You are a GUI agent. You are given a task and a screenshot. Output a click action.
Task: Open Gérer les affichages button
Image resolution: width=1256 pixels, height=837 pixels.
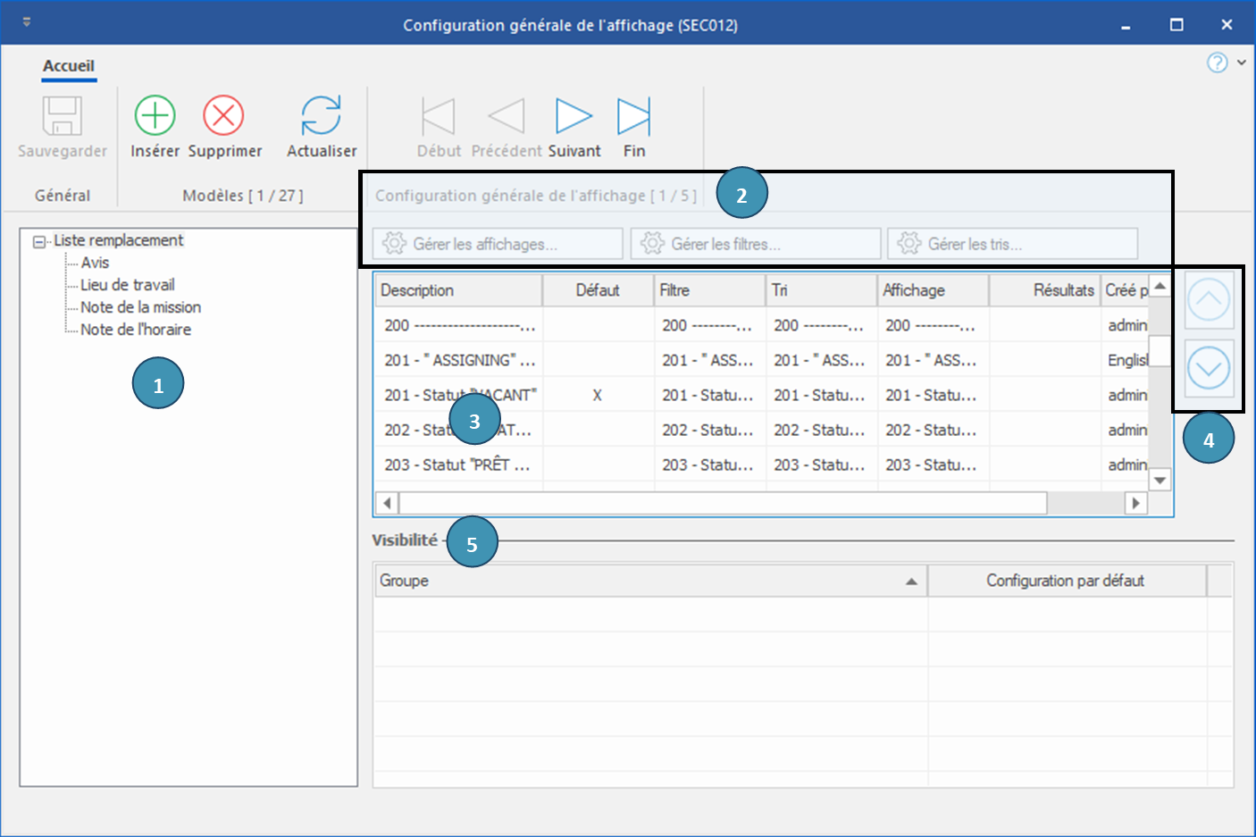(x=498, y=244)
